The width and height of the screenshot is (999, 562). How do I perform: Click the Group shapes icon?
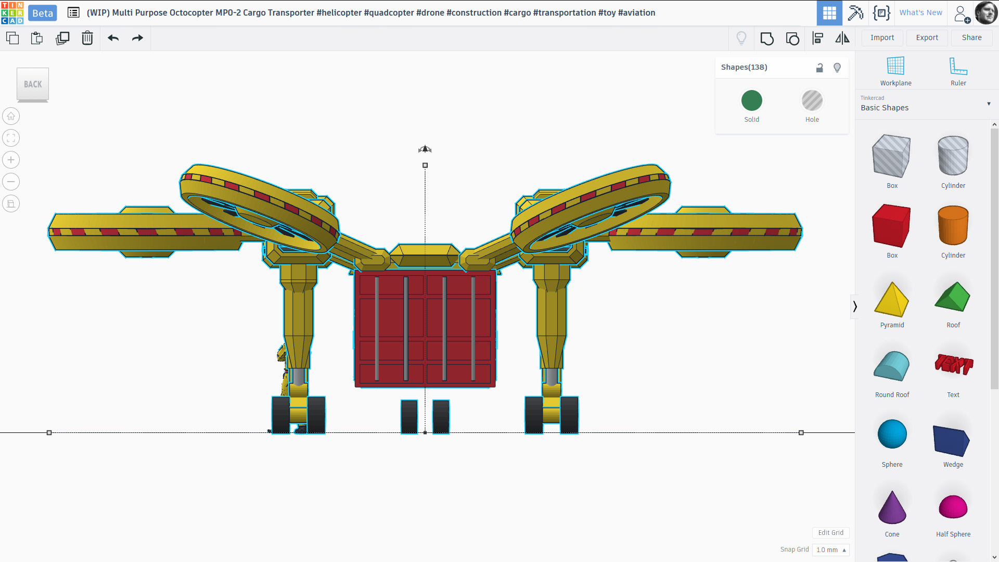click(x=767, y=38)
